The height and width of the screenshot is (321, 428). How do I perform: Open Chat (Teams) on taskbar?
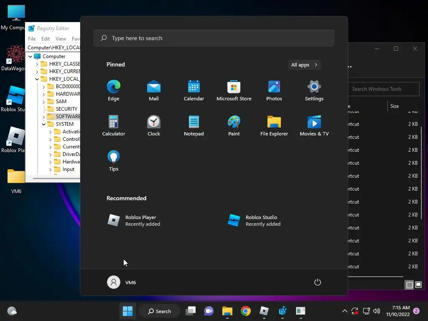(x=209, y=311)
